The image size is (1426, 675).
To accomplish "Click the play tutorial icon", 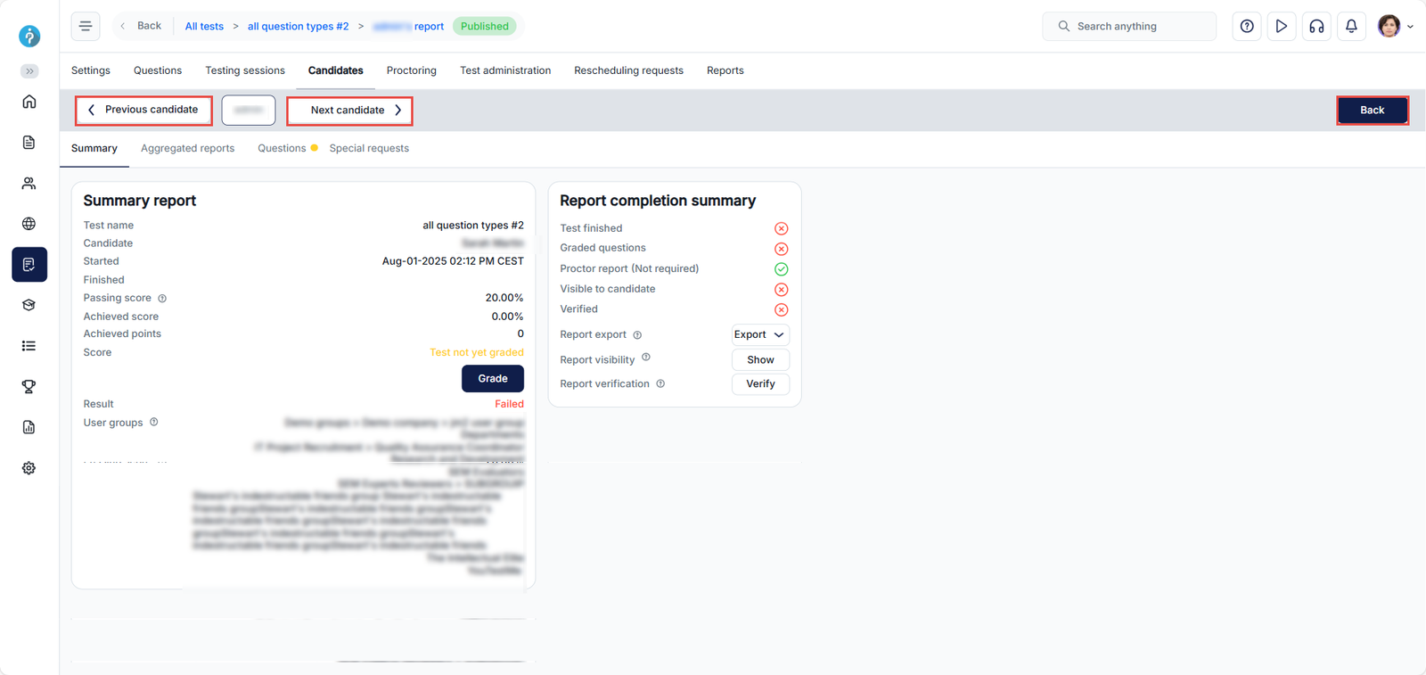I will pos(1281,27).
